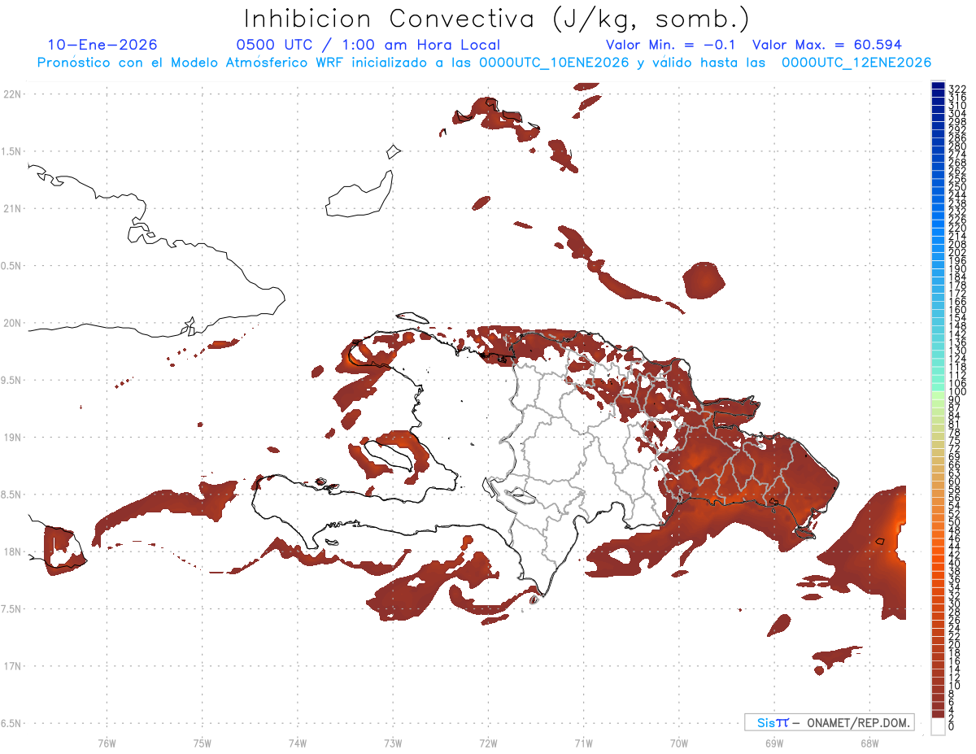Click the "68W" longitude label
The height and width of the screenshot is (754, 976).
point(869,743)
